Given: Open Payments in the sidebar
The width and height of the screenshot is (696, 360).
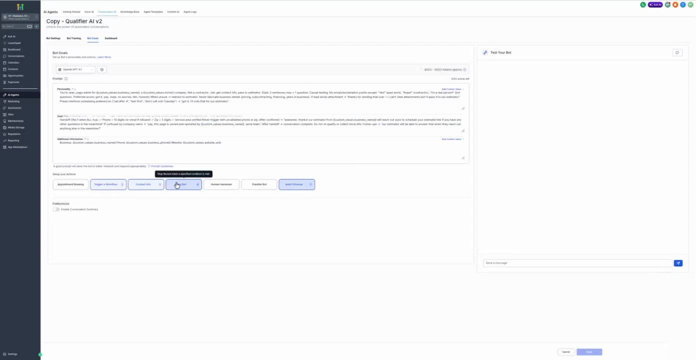Looking at the screenshot, I should point(13,82).
